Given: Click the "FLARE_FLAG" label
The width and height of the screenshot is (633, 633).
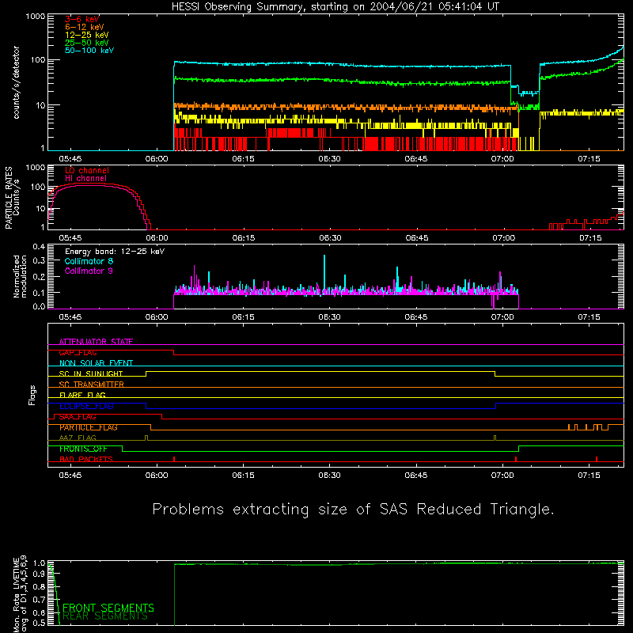Looking at the screenshot, I should [82, 395].
